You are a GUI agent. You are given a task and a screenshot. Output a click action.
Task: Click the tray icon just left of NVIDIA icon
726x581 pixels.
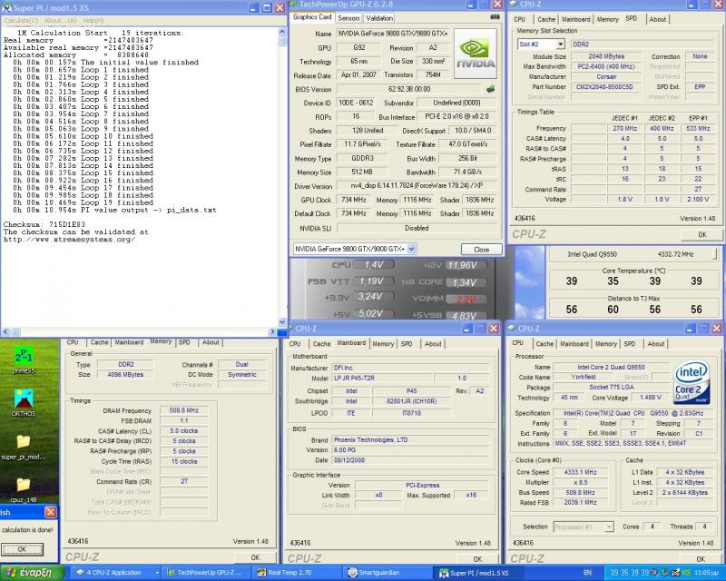click(x=676, y=573)
